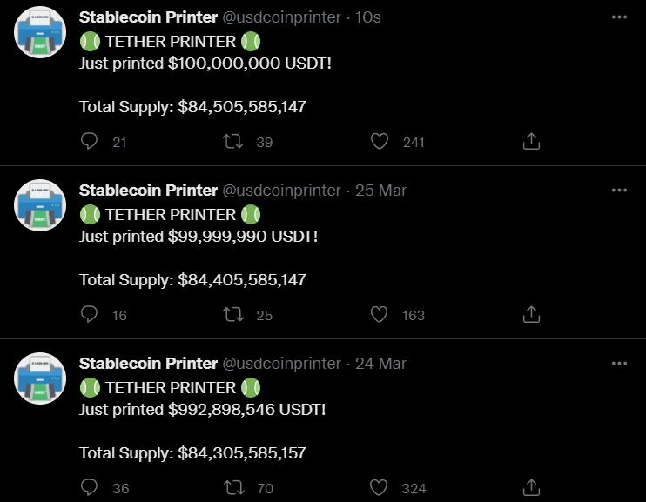Open Stablecoin Printer profile from the top tweet
Image resolution: width=646 pixels, height=502 pixels.
[148, 17]
